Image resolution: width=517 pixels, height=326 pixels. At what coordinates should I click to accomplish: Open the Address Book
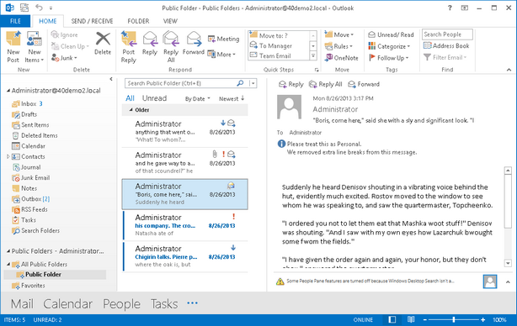[446, 45]
